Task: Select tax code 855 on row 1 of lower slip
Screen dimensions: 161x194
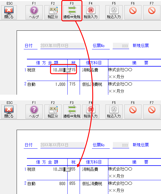Action: coord(73,169)
